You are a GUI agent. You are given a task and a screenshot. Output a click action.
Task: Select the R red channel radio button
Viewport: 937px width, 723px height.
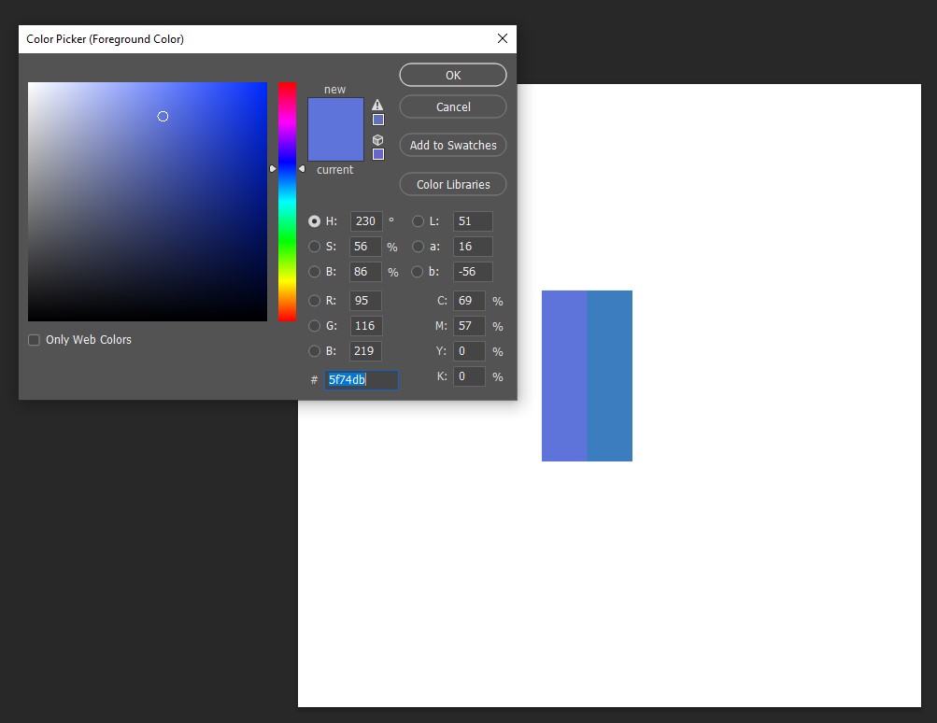tap(315, 301)
